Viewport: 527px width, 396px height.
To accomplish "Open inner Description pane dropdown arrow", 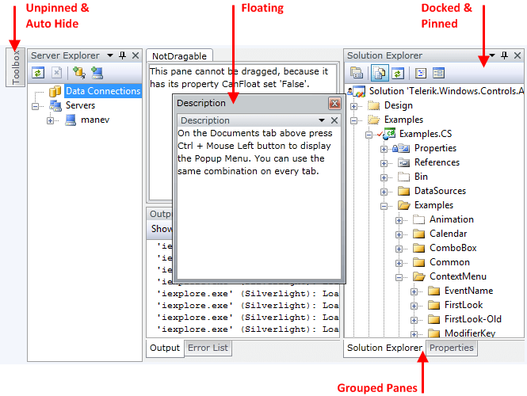I will 322,120.
